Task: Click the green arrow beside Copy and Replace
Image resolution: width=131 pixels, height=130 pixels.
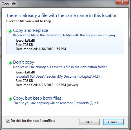Action: point(10,31)
